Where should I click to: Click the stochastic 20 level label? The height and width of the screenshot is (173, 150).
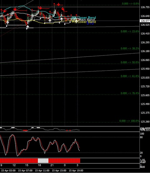pyautogui.click(x=141, y=153)
